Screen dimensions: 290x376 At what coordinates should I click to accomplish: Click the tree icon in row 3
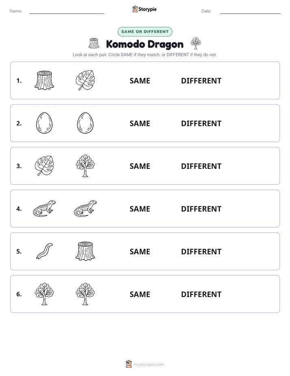coord(85,166)
